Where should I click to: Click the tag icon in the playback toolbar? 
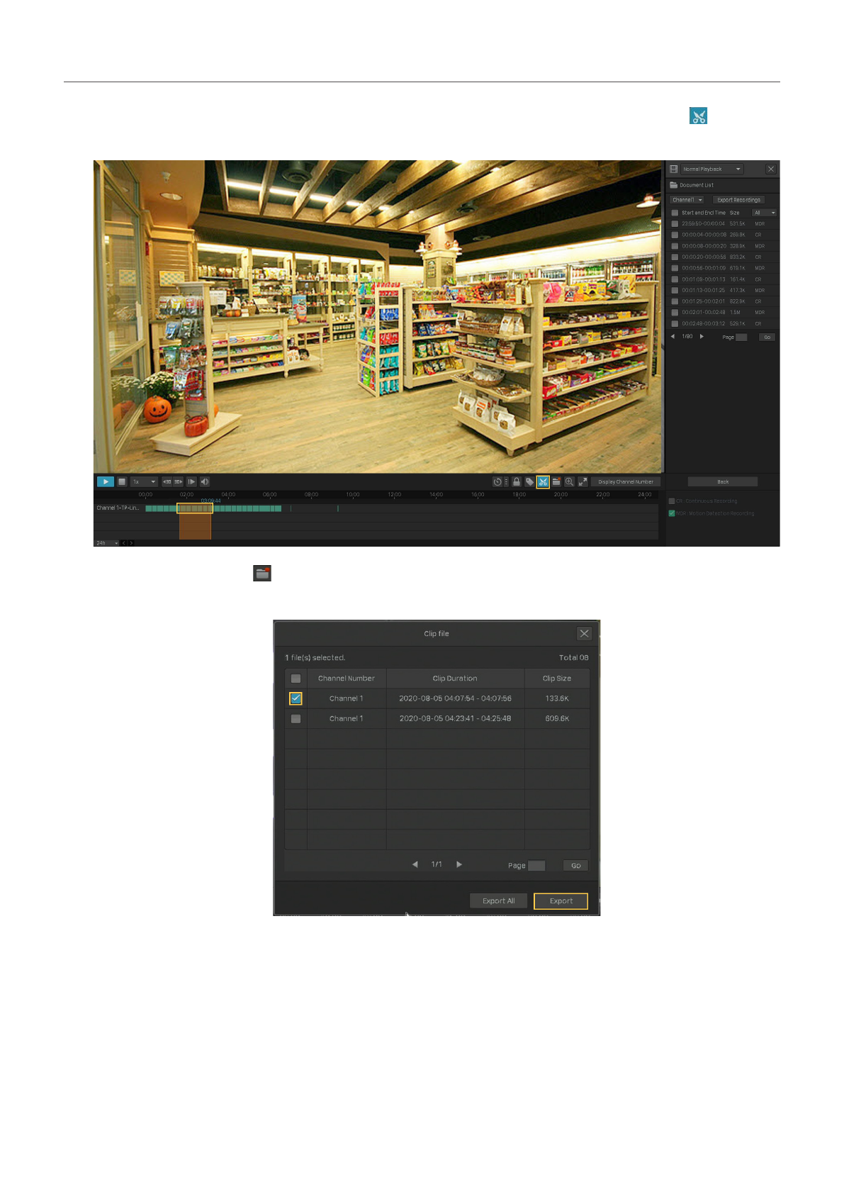pos(529,482)
